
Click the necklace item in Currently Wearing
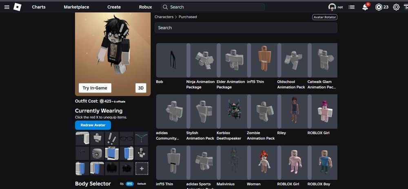(141, 138)
